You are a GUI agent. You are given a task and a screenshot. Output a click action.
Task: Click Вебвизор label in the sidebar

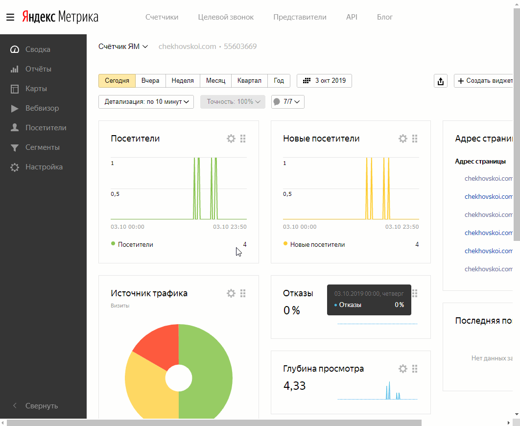[42, 108]
